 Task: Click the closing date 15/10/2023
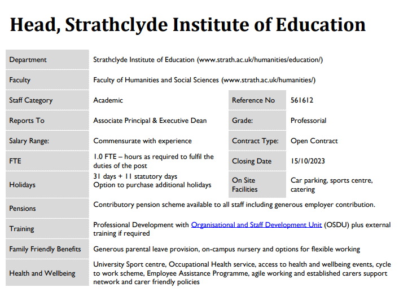point(308,161)
